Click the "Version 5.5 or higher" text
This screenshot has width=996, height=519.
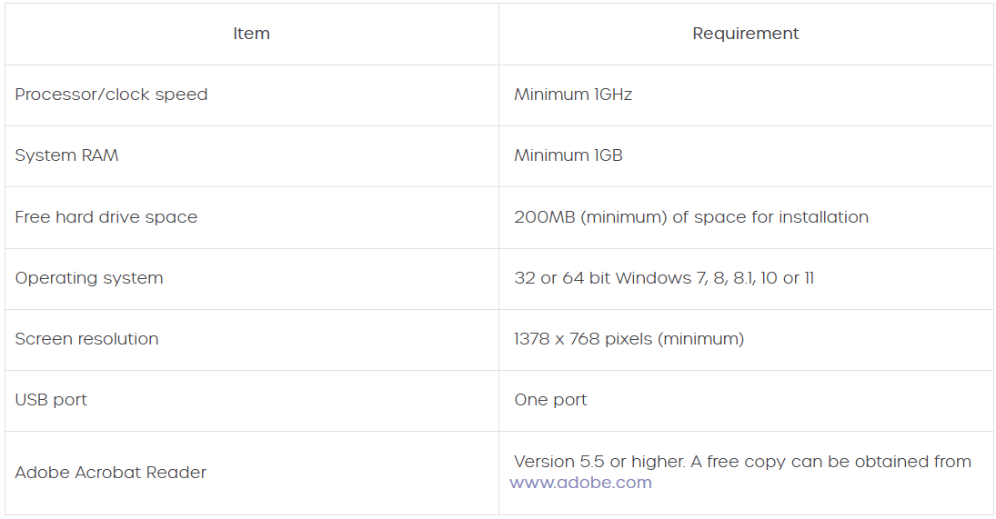click(598, 462)
